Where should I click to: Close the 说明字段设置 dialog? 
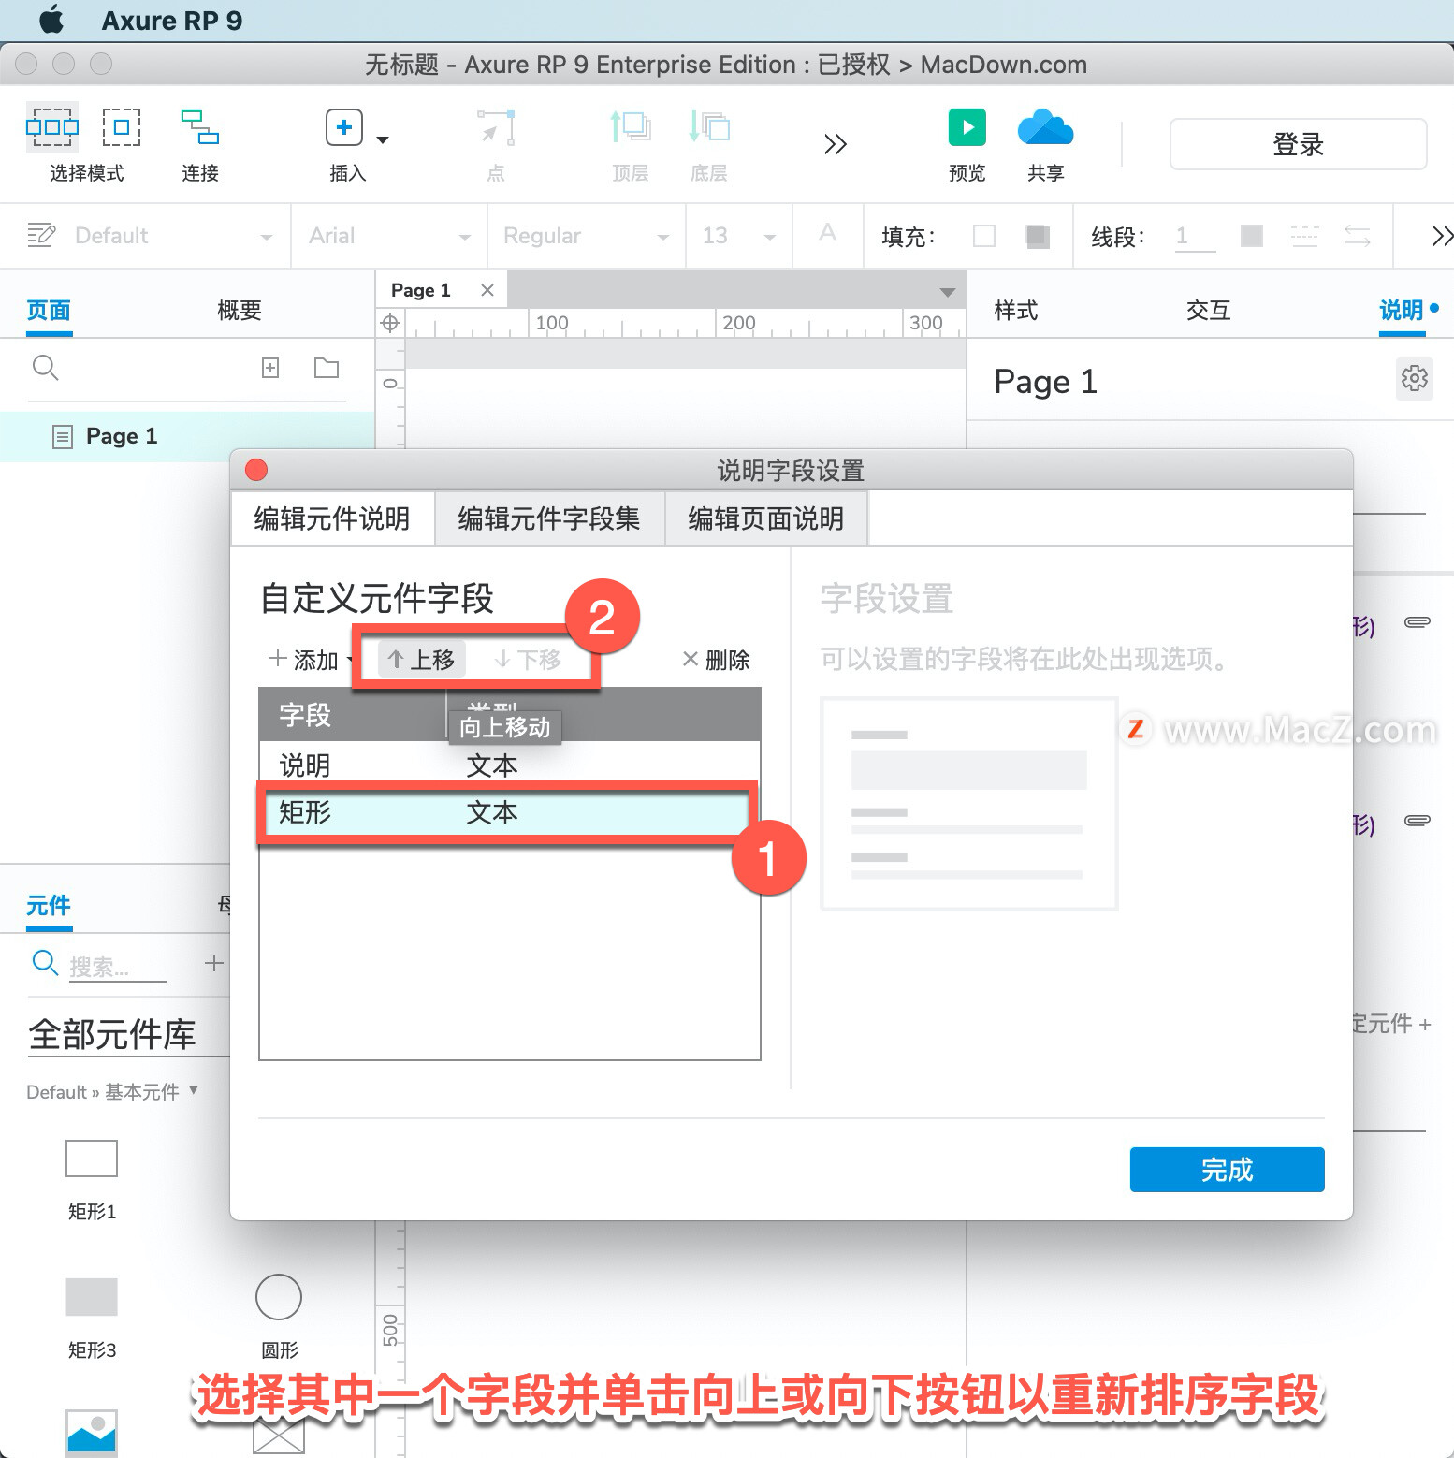tap(256, 469)
